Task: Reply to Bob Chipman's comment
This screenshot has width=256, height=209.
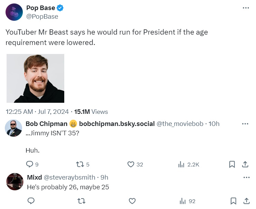Action: [x=30, y=164]
